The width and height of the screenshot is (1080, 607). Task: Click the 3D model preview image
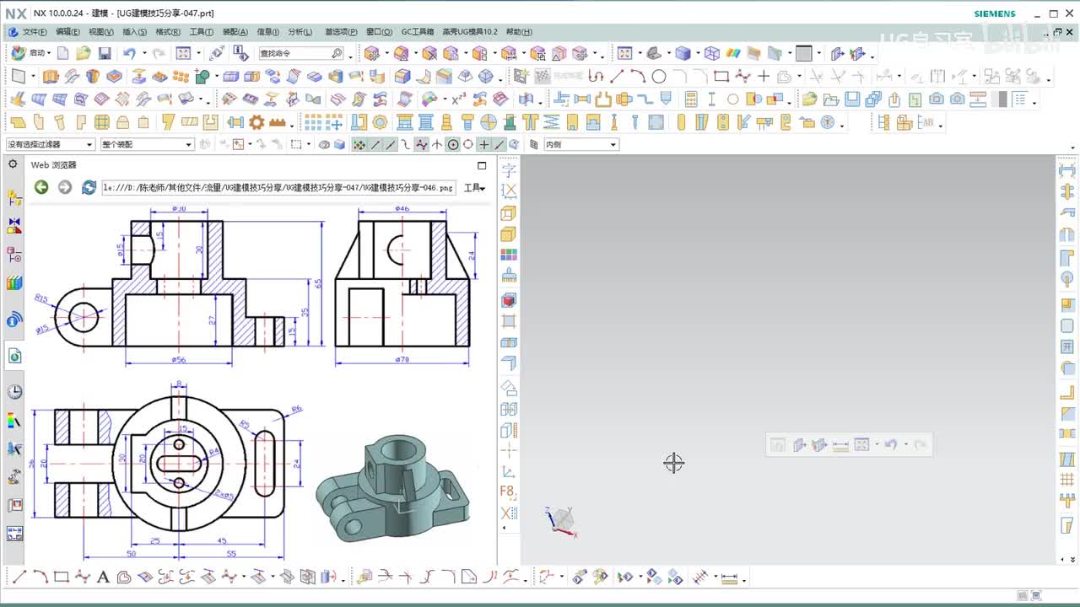click(392, 487)
